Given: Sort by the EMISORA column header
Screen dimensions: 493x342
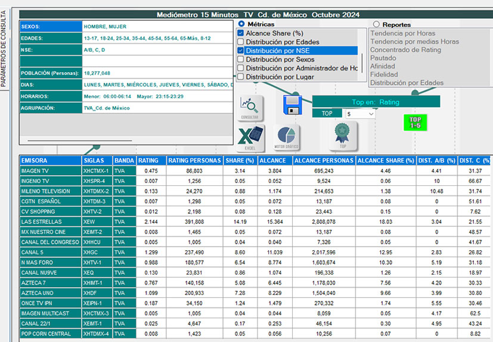Looking at the screenshot, I should point(50,160).
